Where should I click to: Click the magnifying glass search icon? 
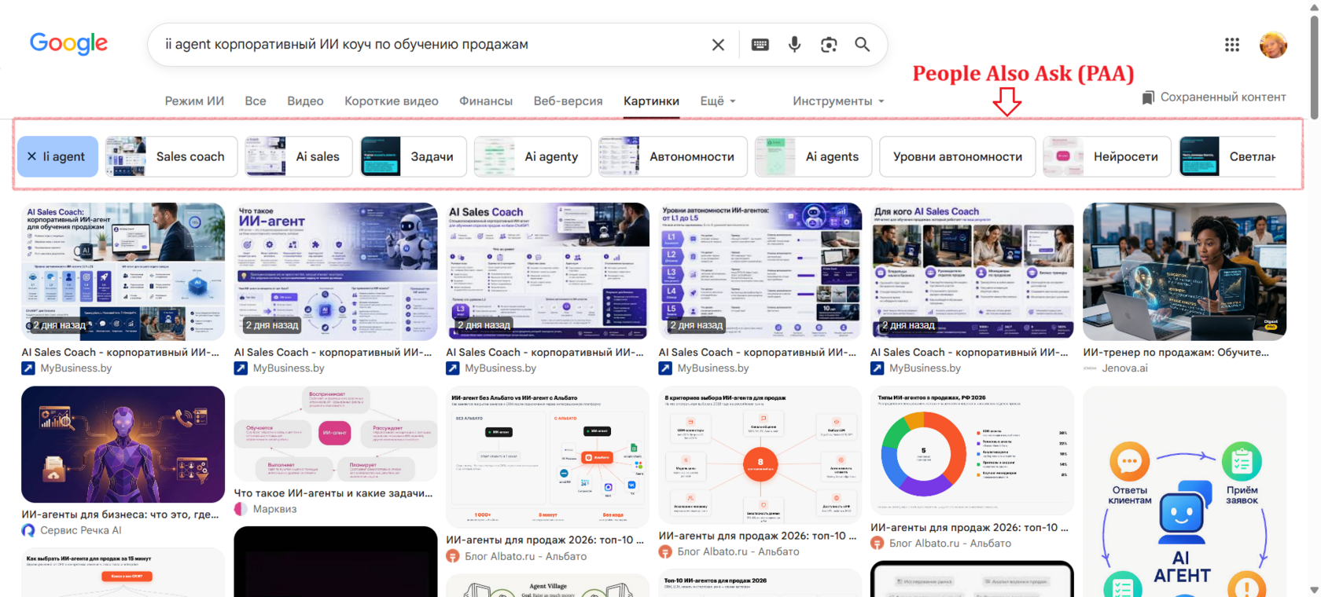pyautogui.click(x=863, y=45)
